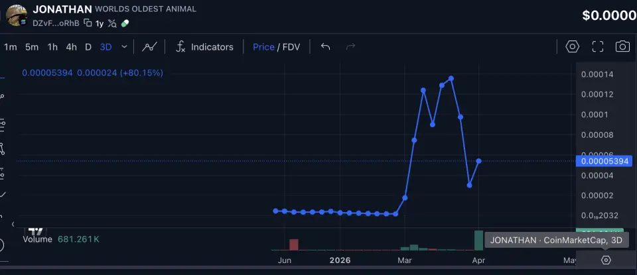637x275 pixels.
Task: Click the JONATHAN token avatar
Action: coord(16,15)
